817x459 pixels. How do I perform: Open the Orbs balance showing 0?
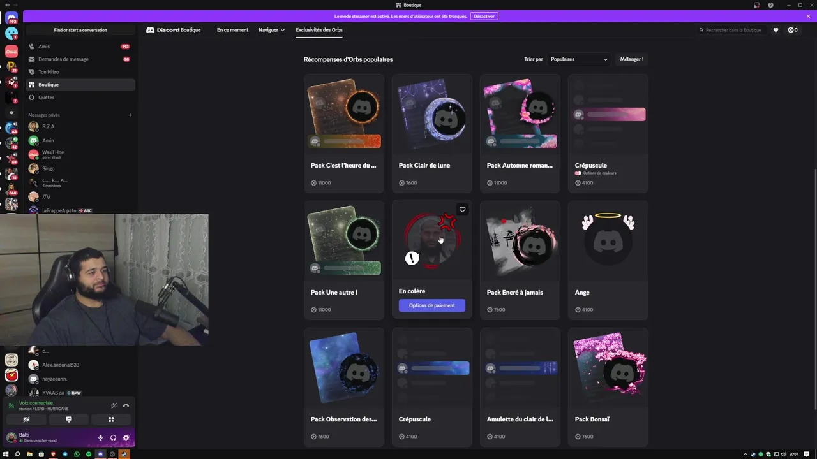pyautogui.click(x=793, y=30)
